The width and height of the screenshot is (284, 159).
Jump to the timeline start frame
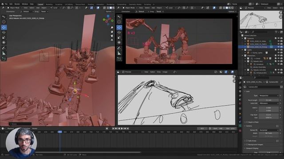113,129
